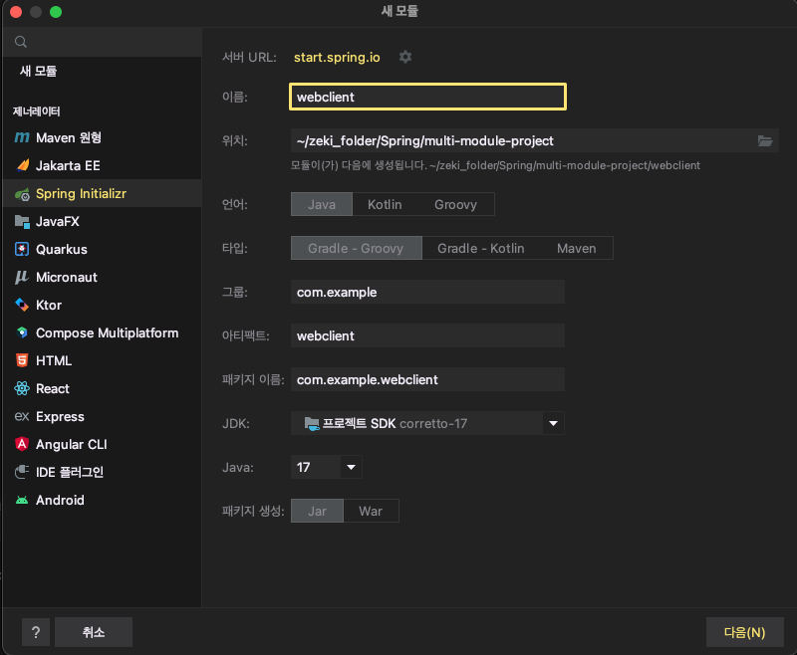Image resolution: width=797 pixels, height=655 pixels.
Task: Click the JavaFX generator icon
Action: click(x=22, y=221)
